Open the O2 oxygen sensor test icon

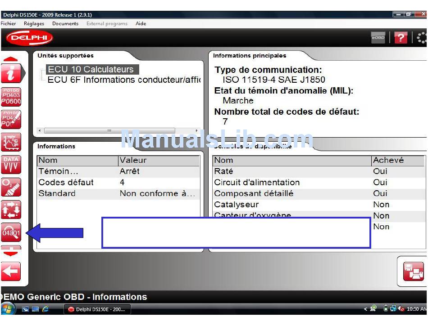coord(11,188)
